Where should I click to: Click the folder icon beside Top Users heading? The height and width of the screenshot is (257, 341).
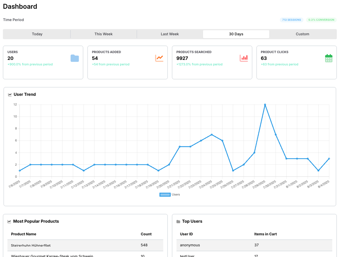(178, 222)
